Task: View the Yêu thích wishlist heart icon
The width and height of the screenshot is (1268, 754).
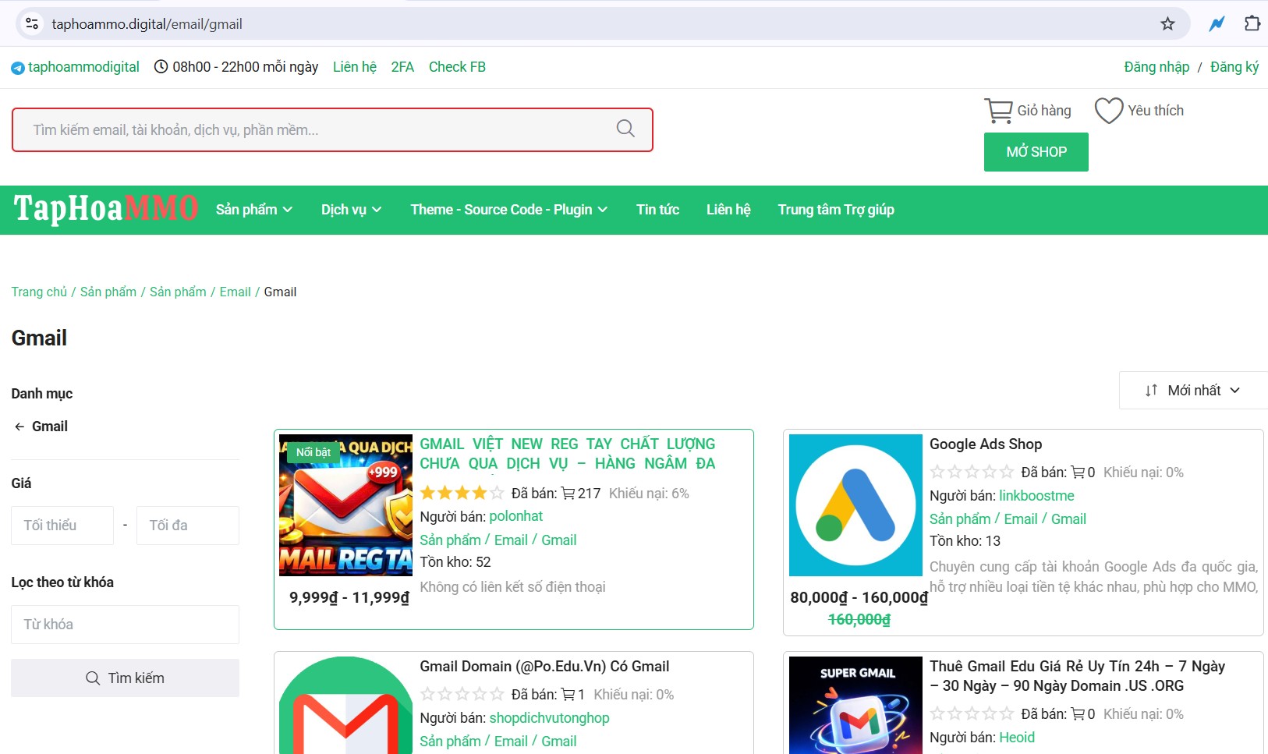Action: 1108,110
